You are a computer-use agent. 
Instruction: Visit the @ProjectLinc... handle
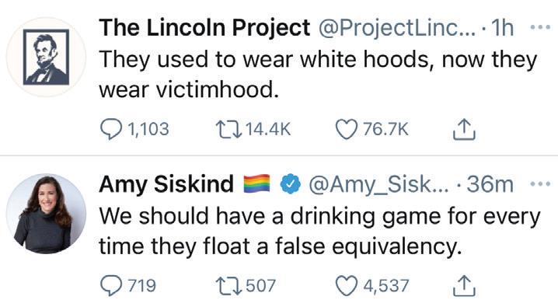pyautogui.click(x=396, y=28)
